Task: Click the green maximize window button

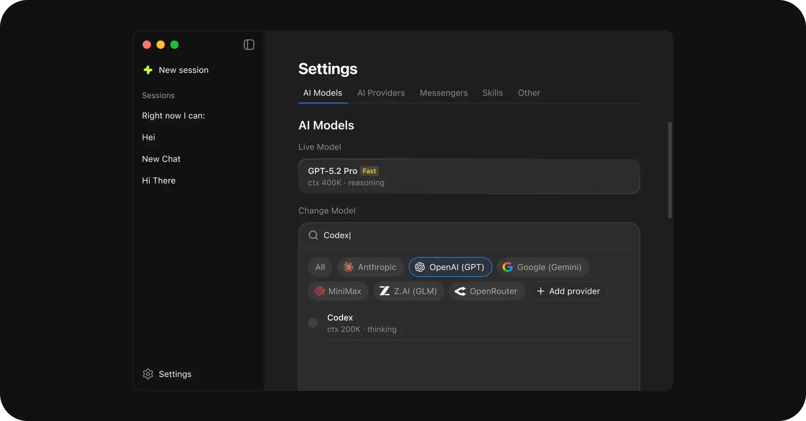Action: [174, 44]
